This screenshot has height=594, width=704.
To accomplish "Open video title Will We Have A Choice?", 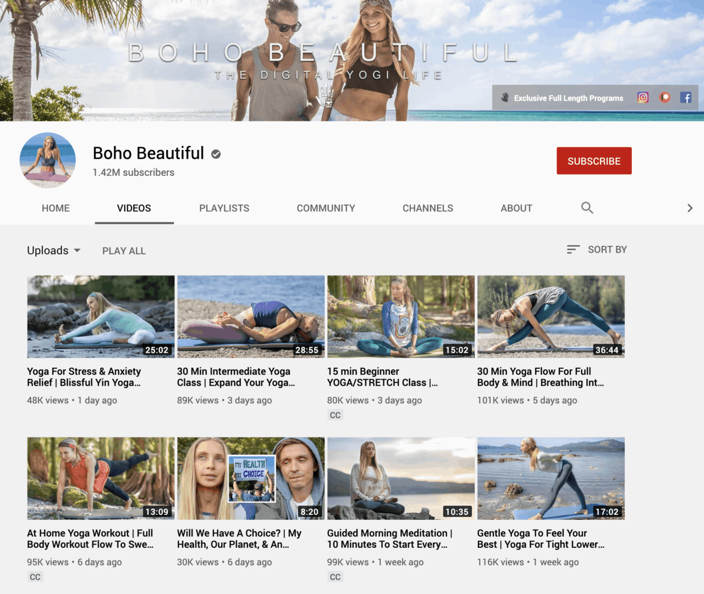I will [239, 539].
